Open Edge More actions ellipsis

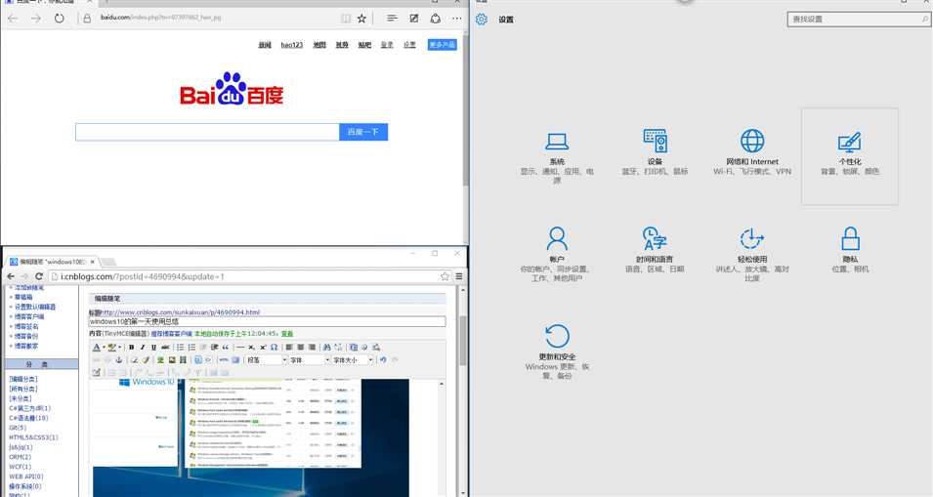click(x=456, y=19)
